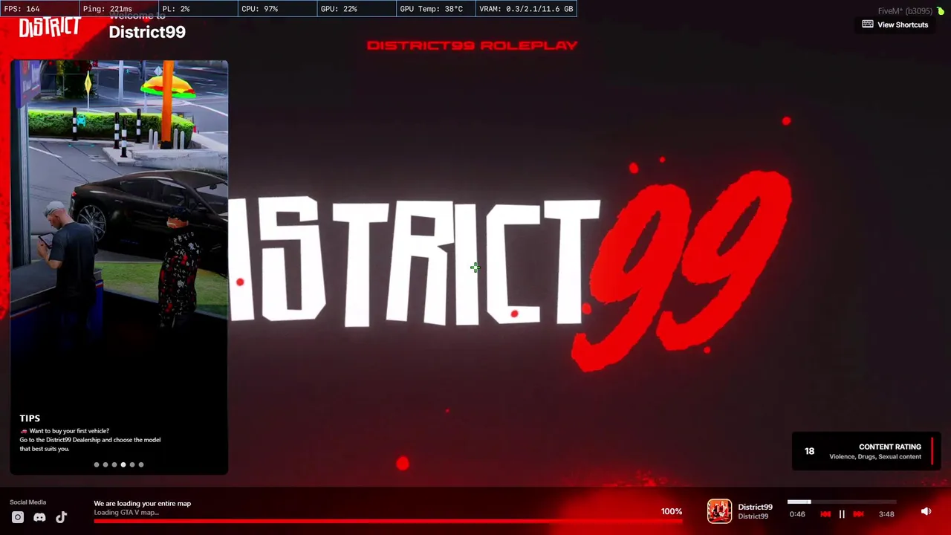Pause the loading screen music
The image size is (951, 535).
pyautogui.click(x=842, y=514)
